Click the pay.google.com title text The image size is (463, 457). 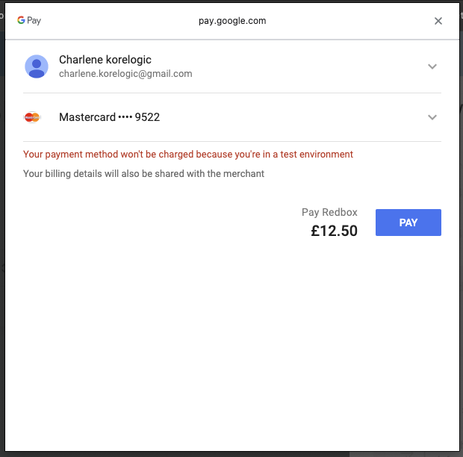tap(232, 21)
